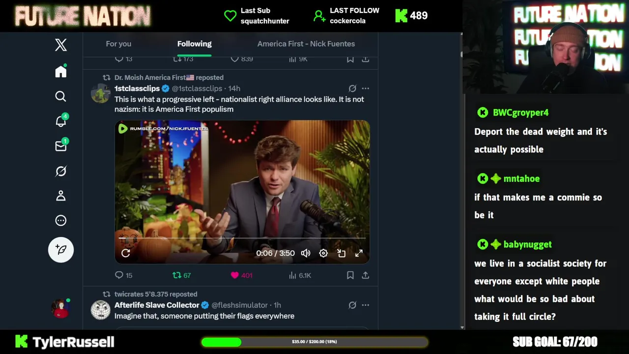Open @fleshsimulator handle link
Image resolution: width=629 pixels, height=354 pixels.
[x=239, y=305]
